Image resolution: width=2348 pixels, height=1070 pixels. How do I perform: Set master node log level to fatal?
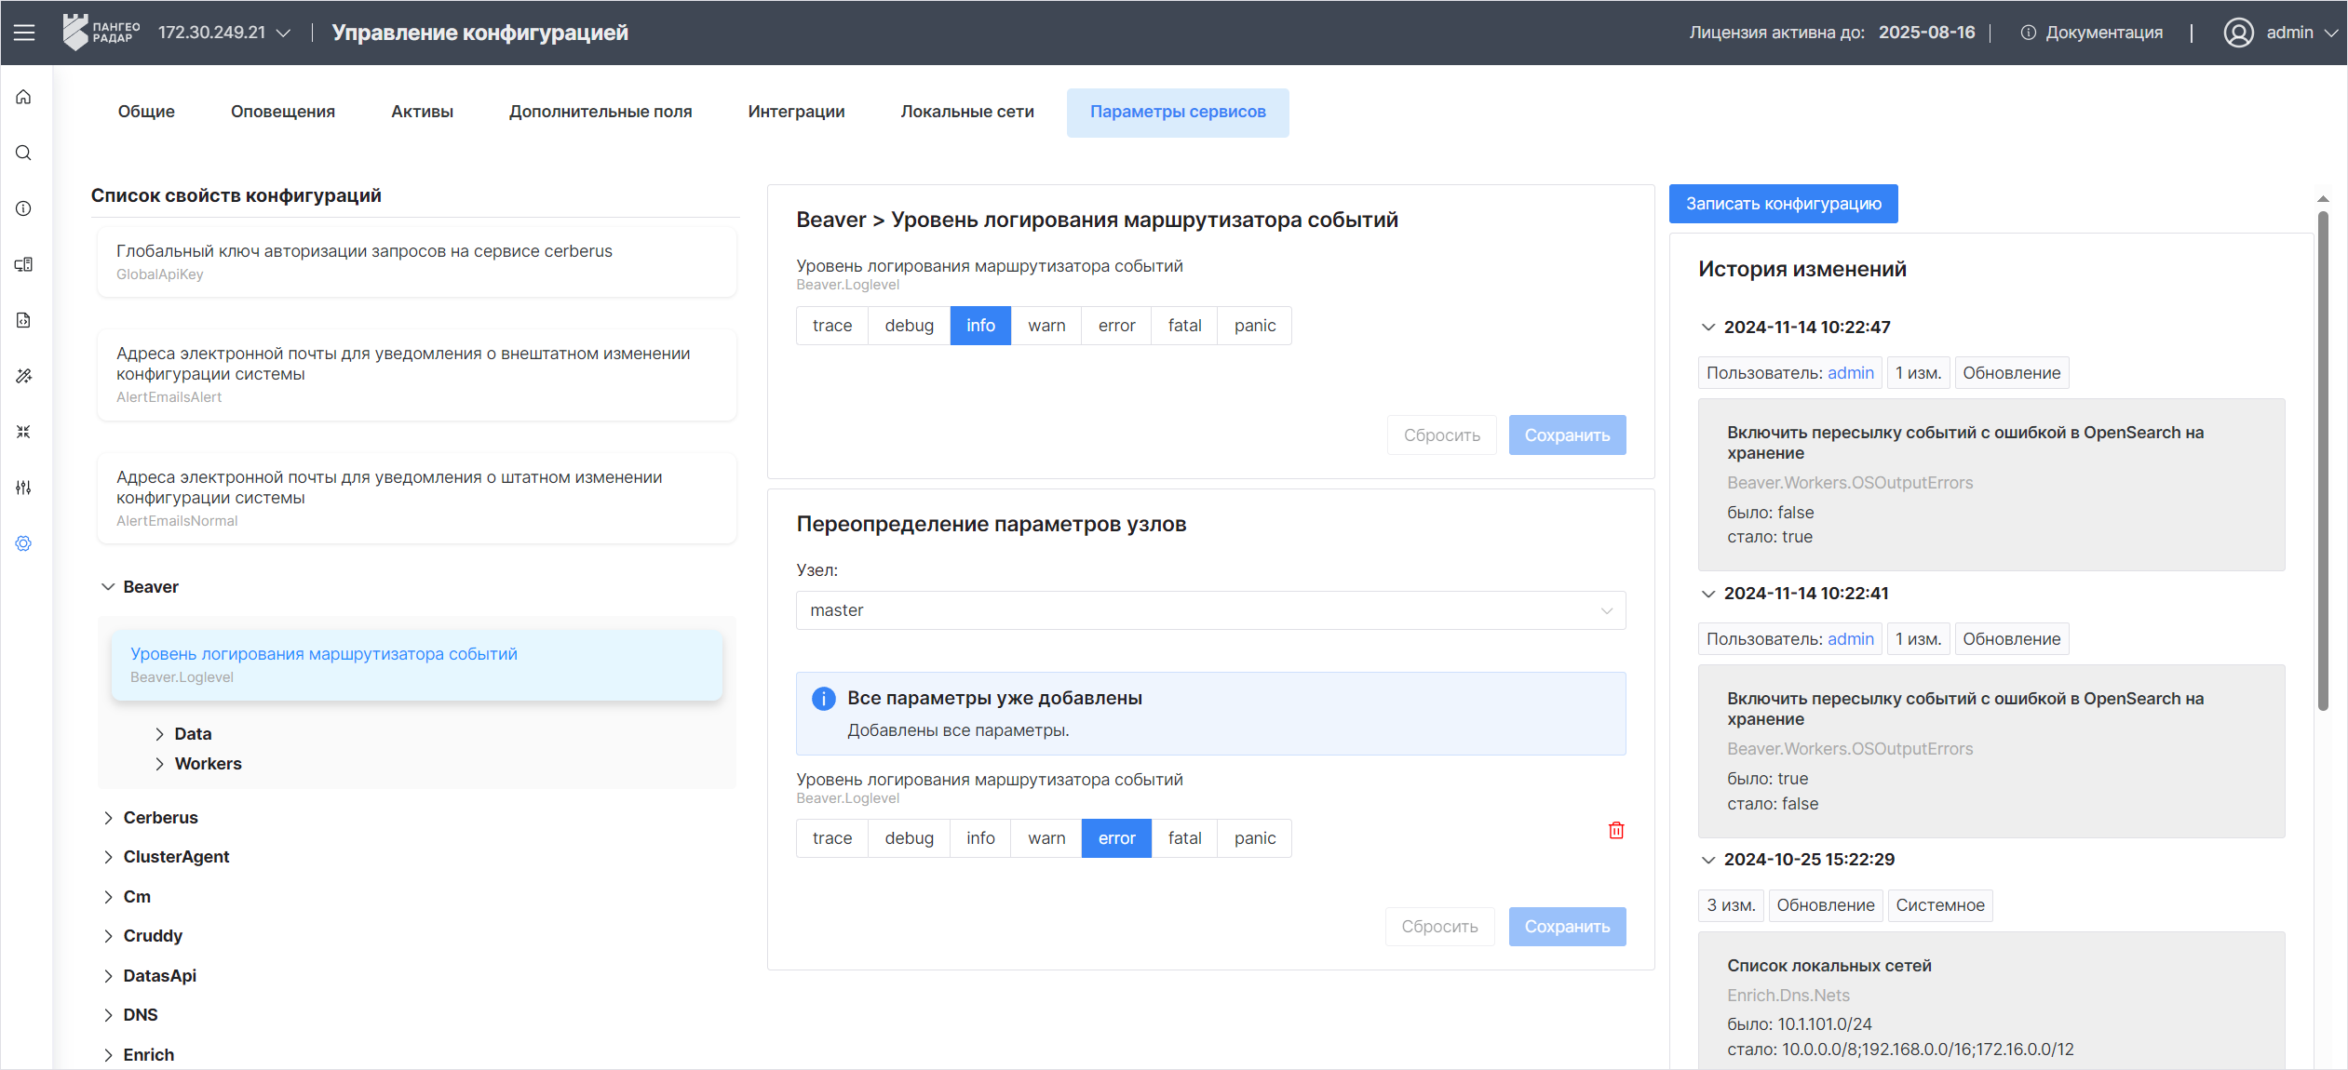pos(1184,838)
